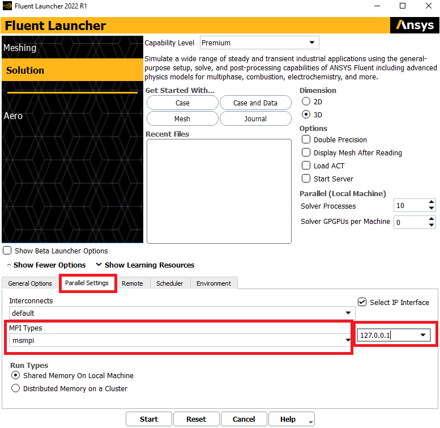The image size is (440, 428).
Task: Click the Solver Processes value field
Action: (x=411, y=206)
